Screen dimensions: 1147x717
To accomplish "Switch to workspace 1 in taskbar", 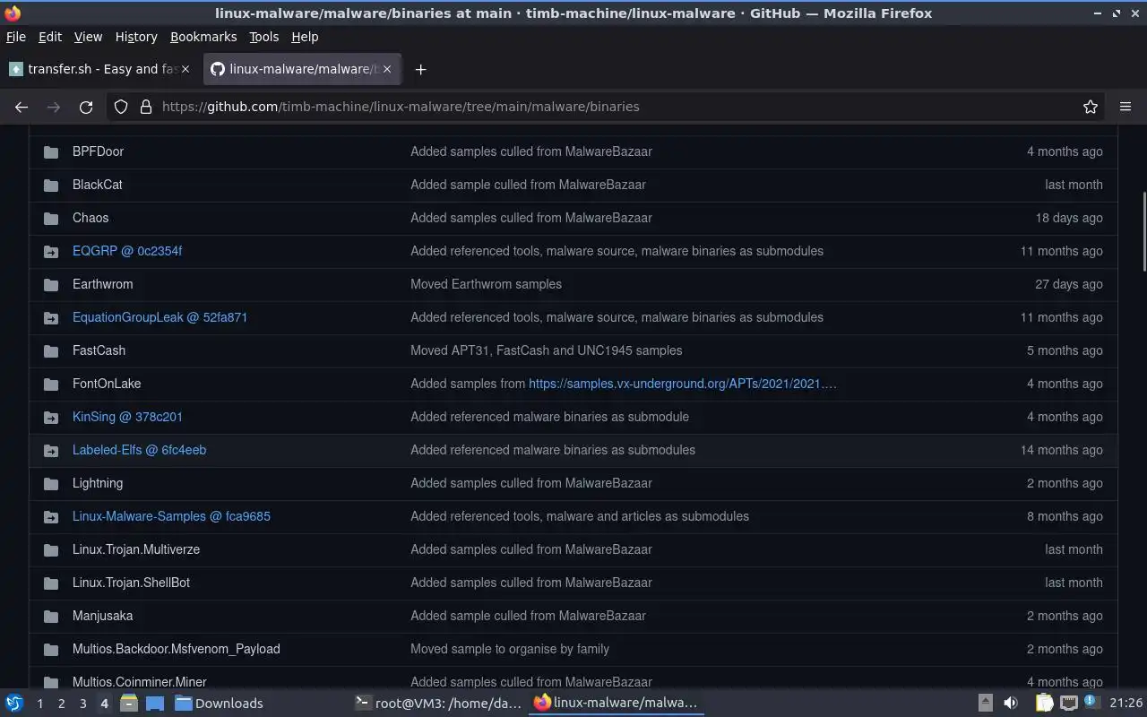I will [x=39, y=704].
